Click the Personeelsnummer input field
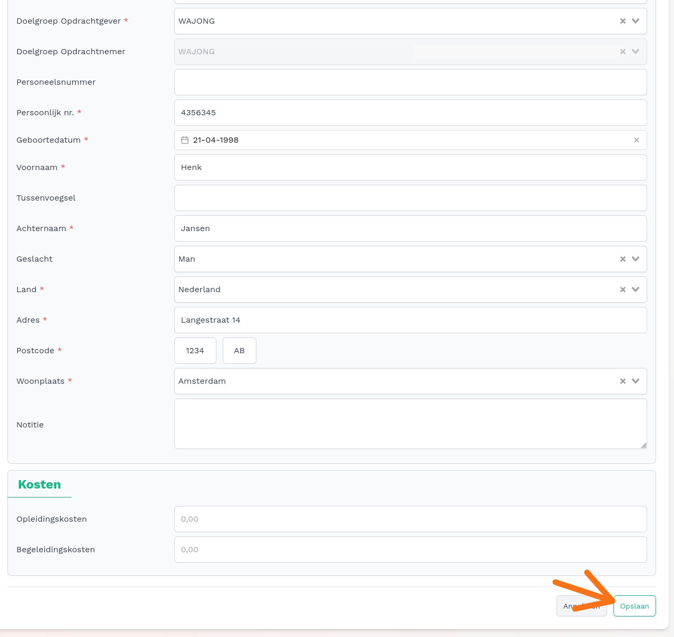674x637 pixels. [411, 82]
